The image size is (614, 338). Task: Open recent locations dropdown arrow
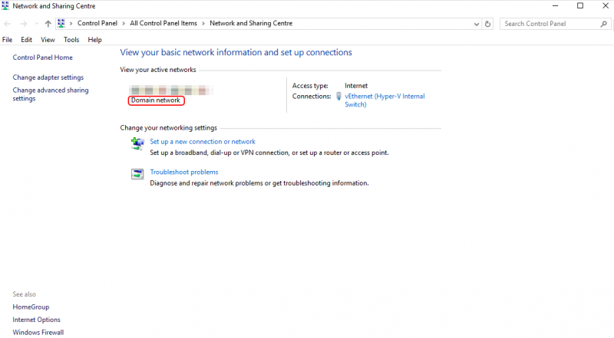pos(36,24)
